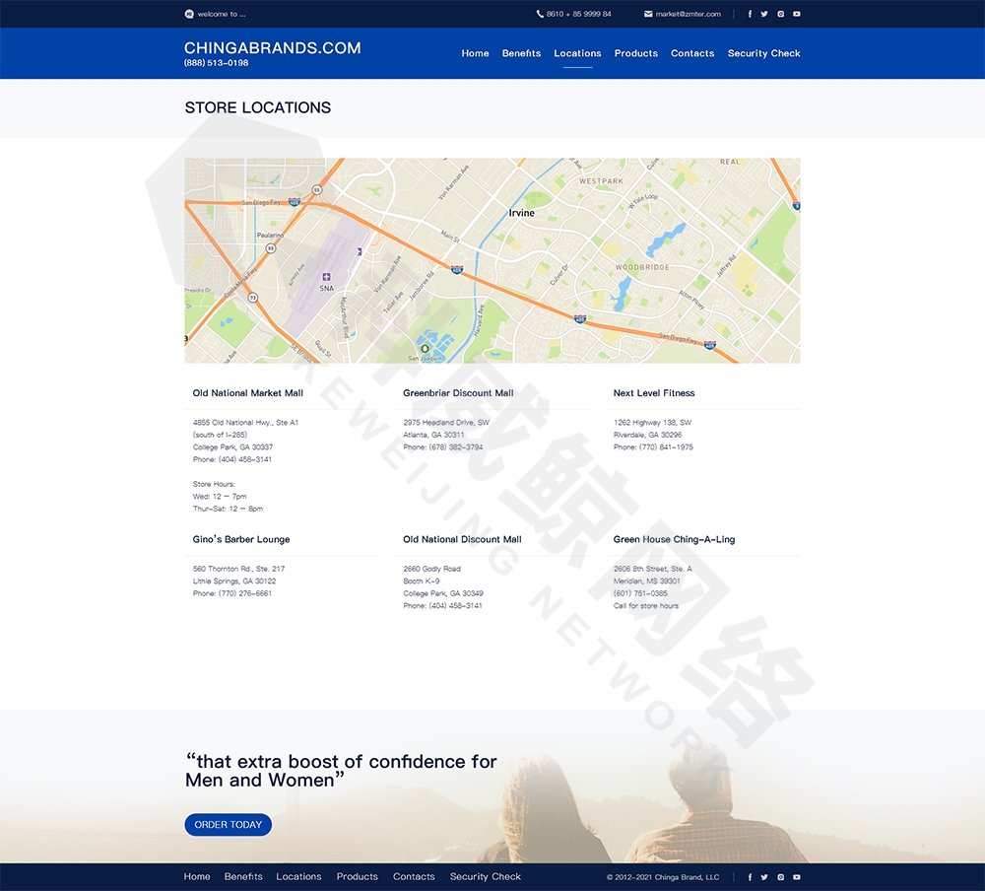The width and height of the screenshot is (985, 891).
Task: Open the Instagram icon in footer
Action: 781,877
